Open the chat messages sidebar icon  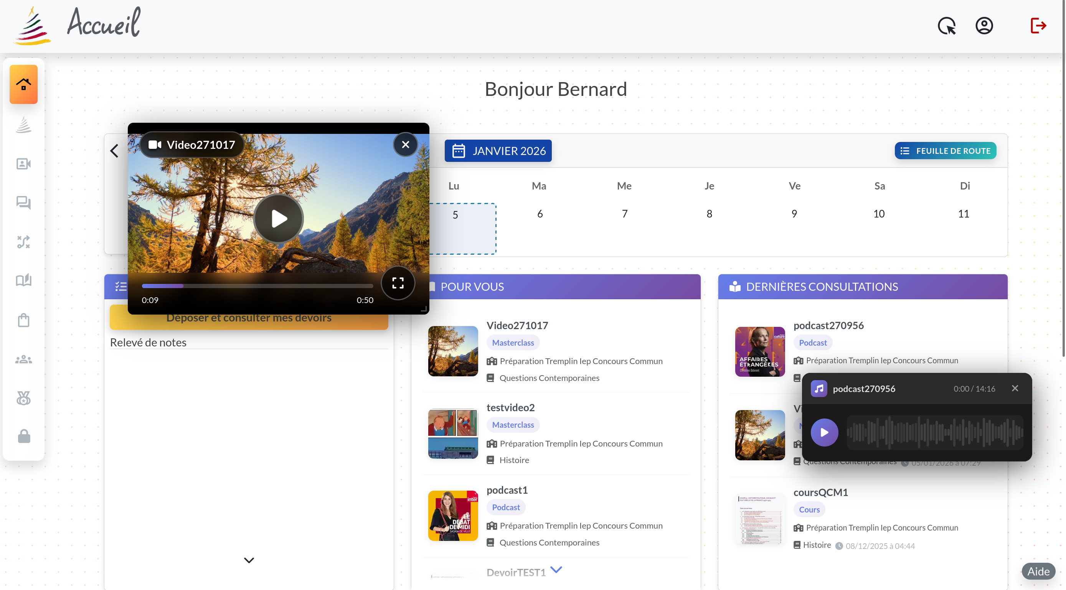point(23,202)
